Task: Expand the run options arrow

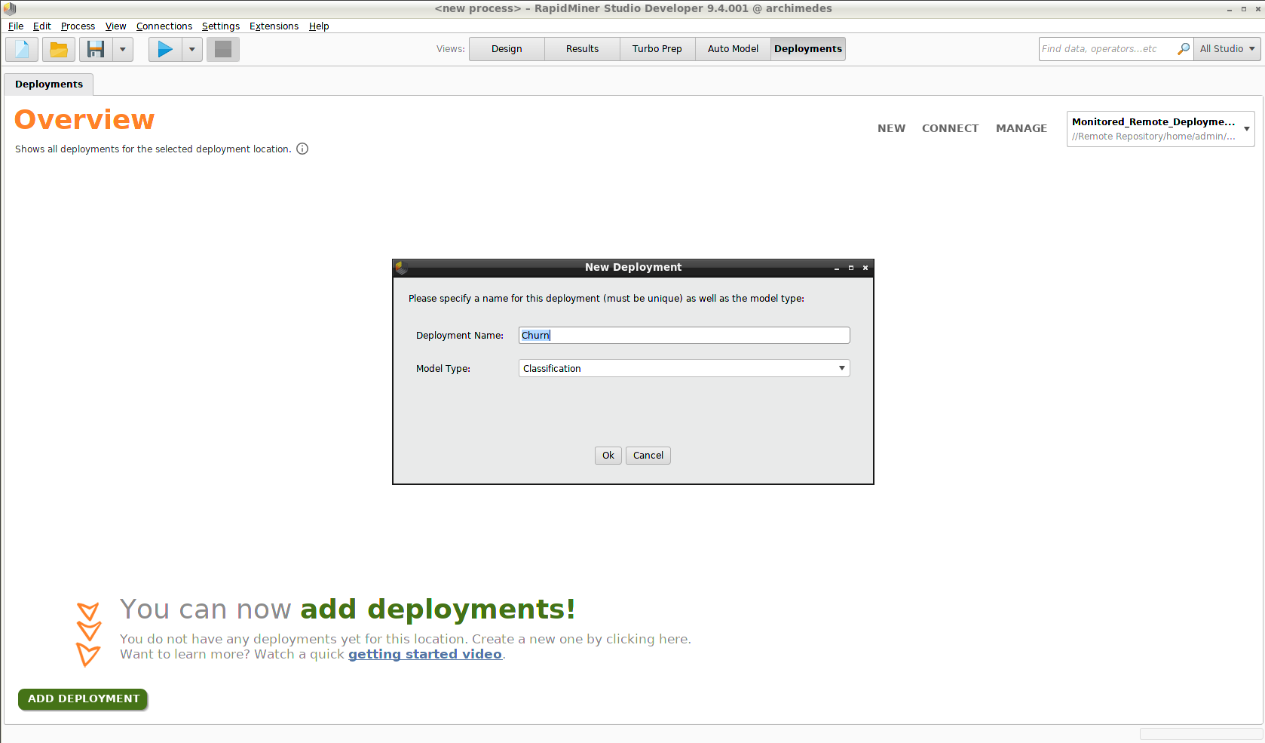Action: 192,50
